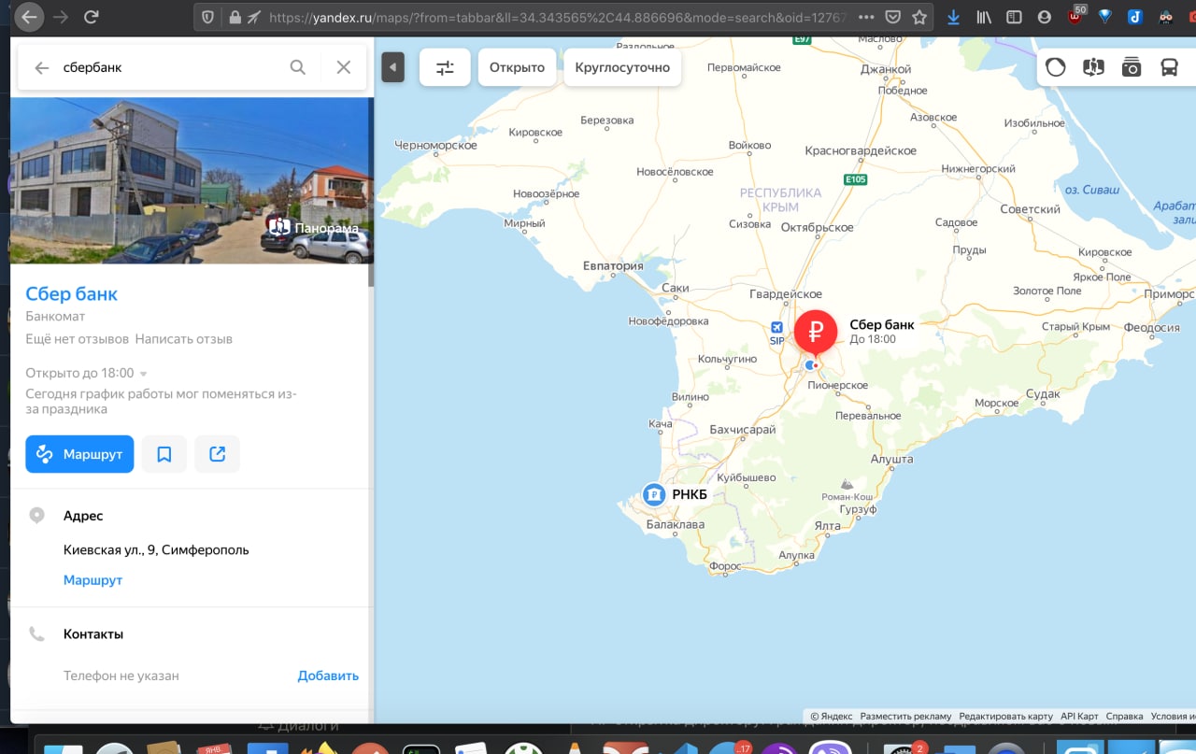
Task: Show site security lock info
Action: pos(234,17)
